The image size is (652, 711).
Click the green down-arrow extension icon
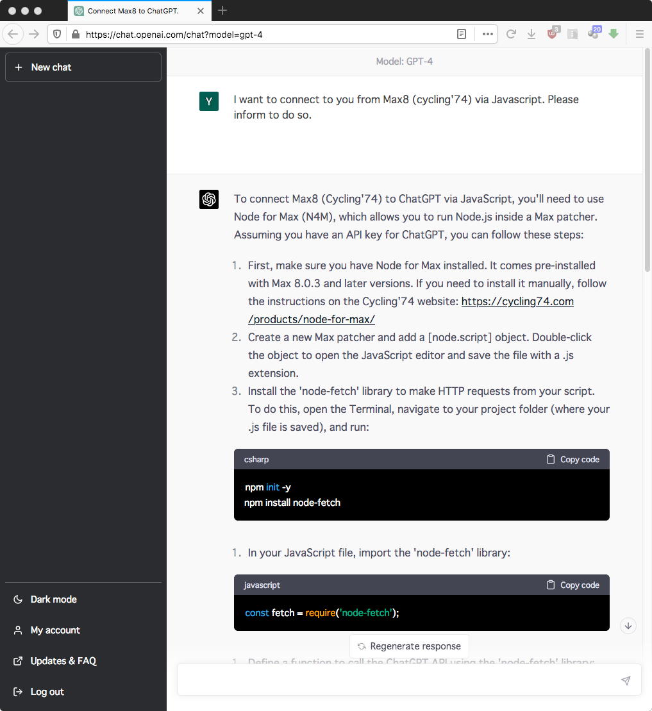614,33
